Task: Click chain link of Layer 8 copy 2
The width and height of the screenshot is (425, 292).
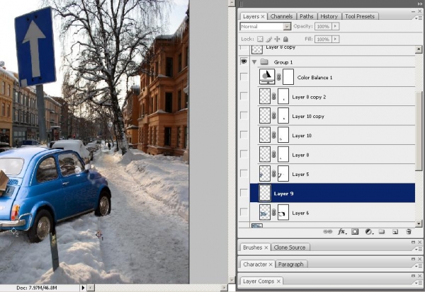Action: [273, 97]
